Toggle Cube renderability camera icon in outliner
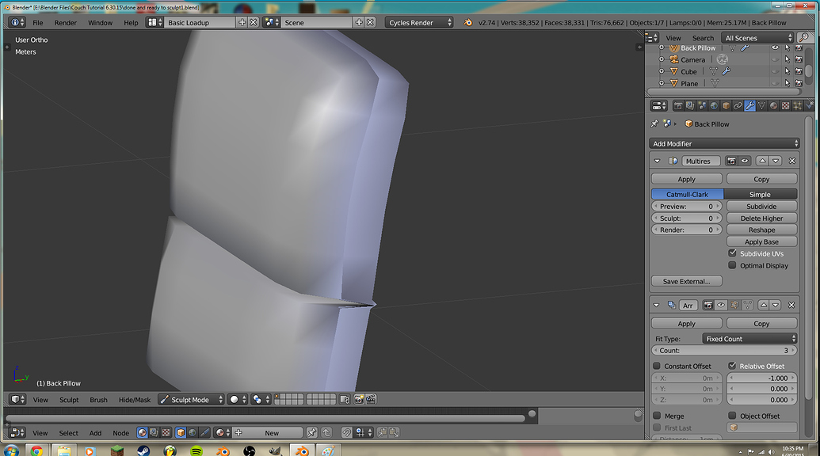This screenshot has height=456, width=820. tap(799, 71)
